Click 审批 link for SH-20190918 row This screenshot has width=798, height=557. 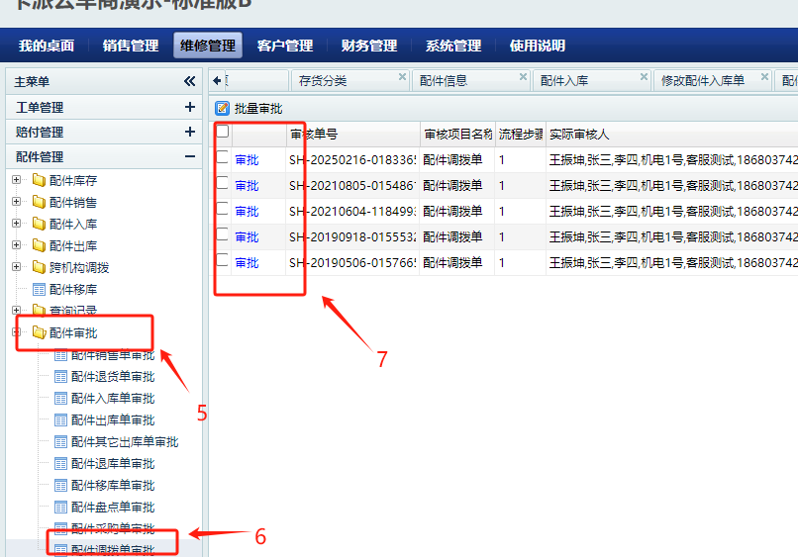tap(247, 236)
